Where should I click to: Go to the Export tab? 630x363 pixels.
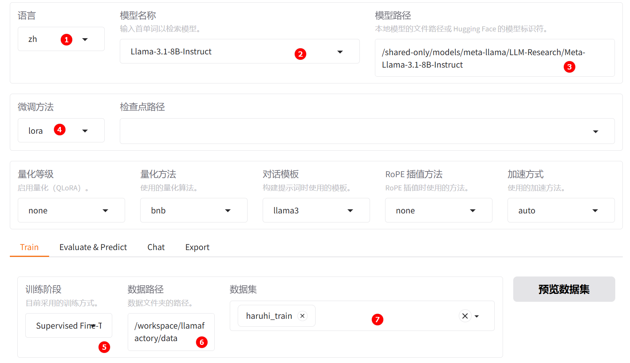click(197, 247)
